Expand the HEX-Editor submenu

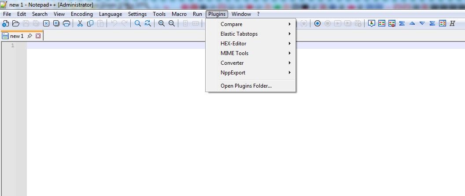click(251, 44)
